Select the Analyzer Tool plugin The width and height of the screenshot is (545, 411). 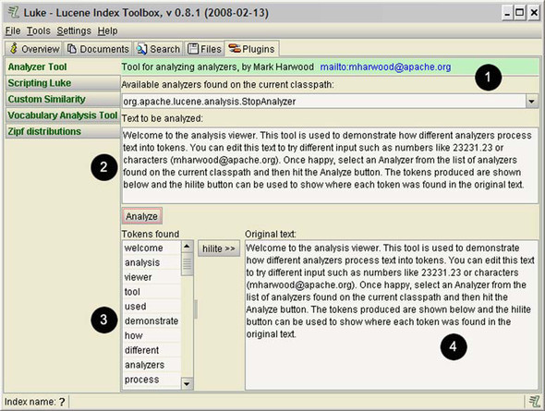coord(63,66)
